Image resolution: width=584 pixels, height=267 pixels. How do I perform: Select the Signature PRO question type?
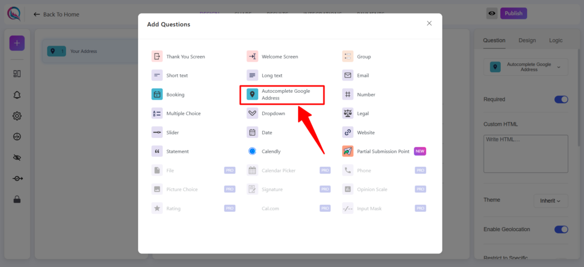288,189
